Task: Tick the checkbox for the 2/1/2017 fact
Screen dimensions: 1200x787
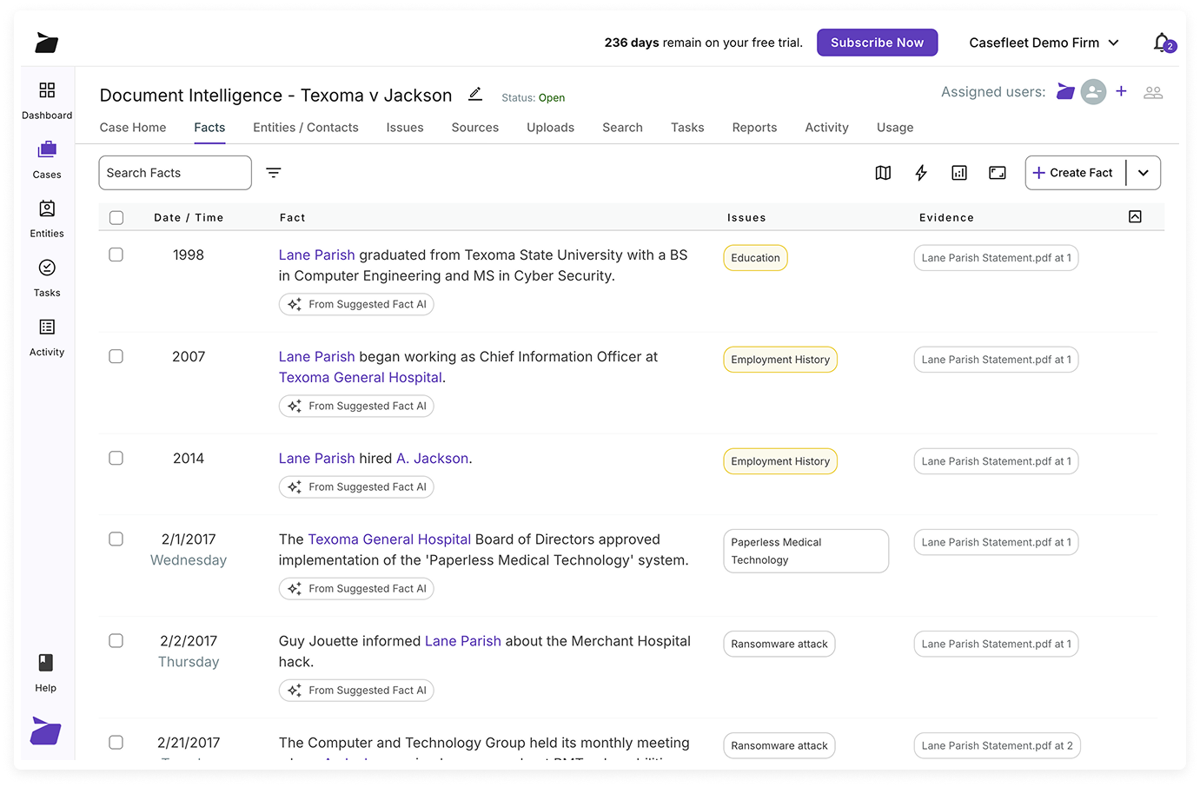Action: point(116,539)
